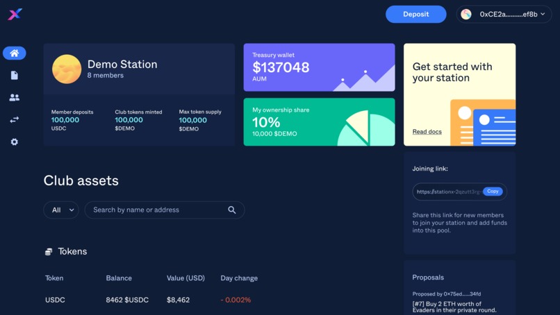Click the Proposals heading
Screen dimensions: 560x315
pos(428,278)
